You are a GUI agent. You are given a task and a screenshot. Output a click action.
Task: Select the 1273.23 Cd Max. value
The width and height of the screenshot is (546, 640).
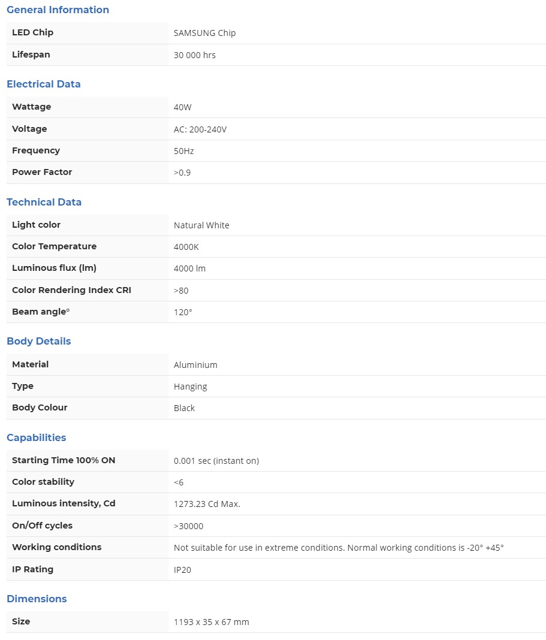tap(207, 504)
